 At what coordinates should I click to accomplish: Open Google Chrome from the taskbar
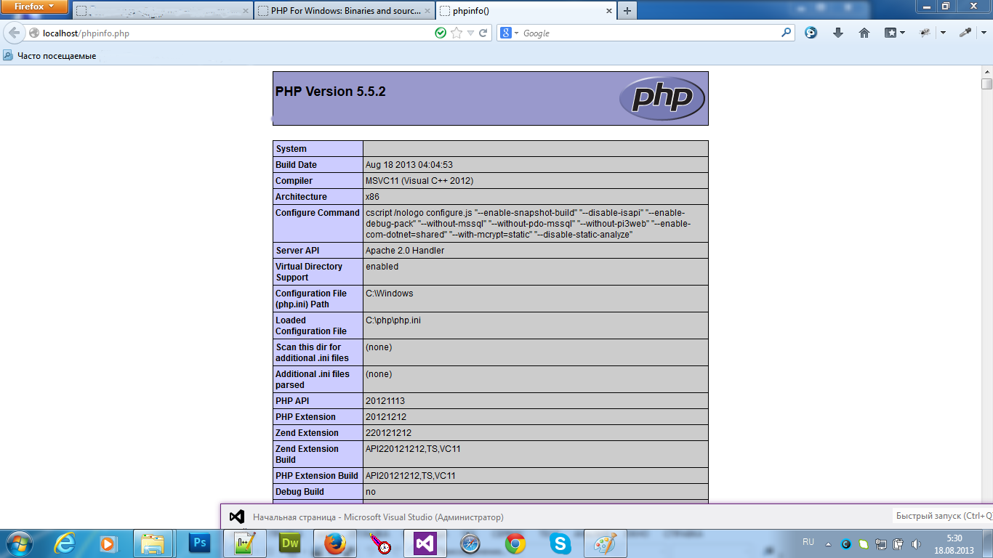515,543
